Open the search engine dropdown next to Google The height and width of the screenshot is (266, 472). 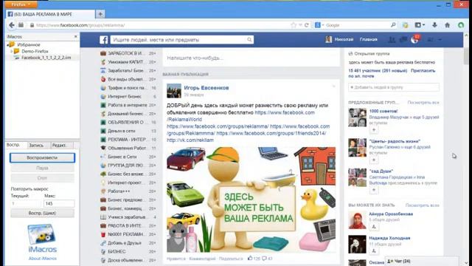point(323,25)
